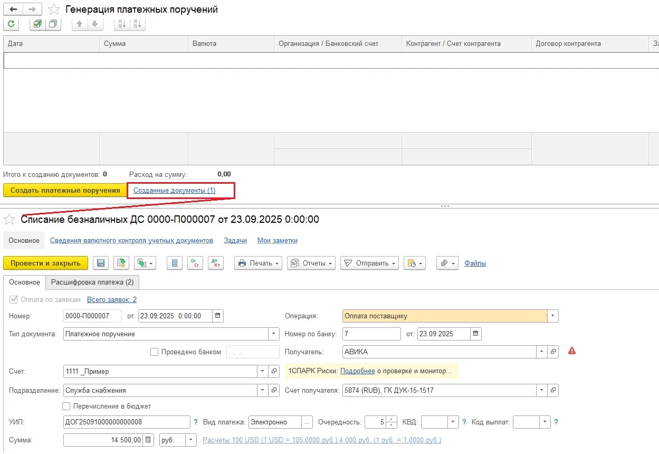
Task: Click the red warning icon near АВИКА
Action: point(572,351)
